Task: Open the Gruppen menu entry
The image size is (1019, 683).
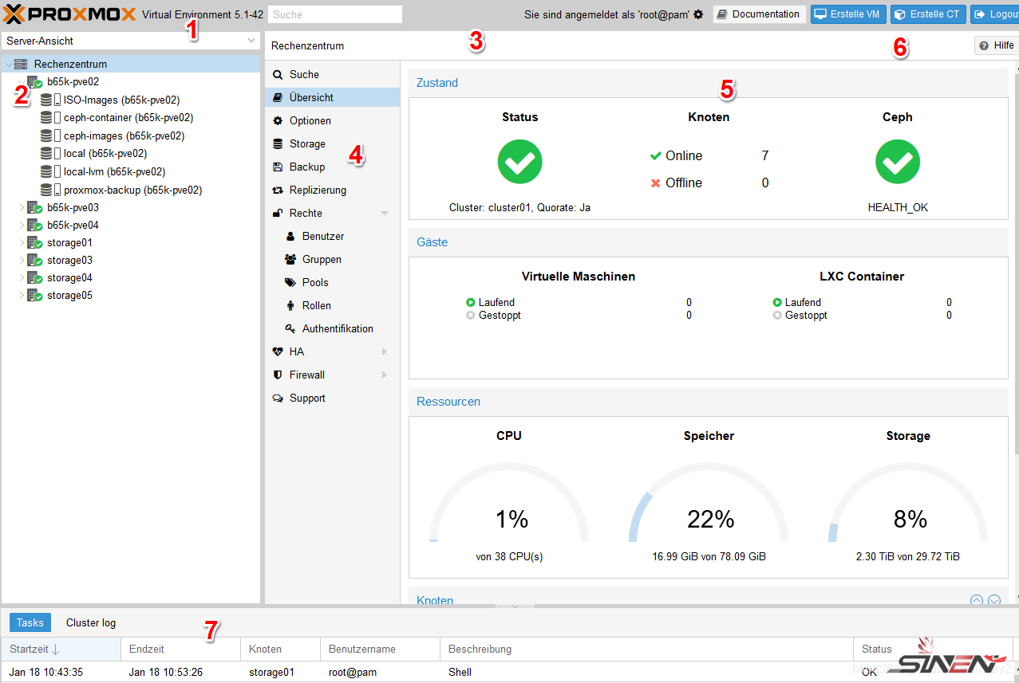Action: click(x=332, y=259)
